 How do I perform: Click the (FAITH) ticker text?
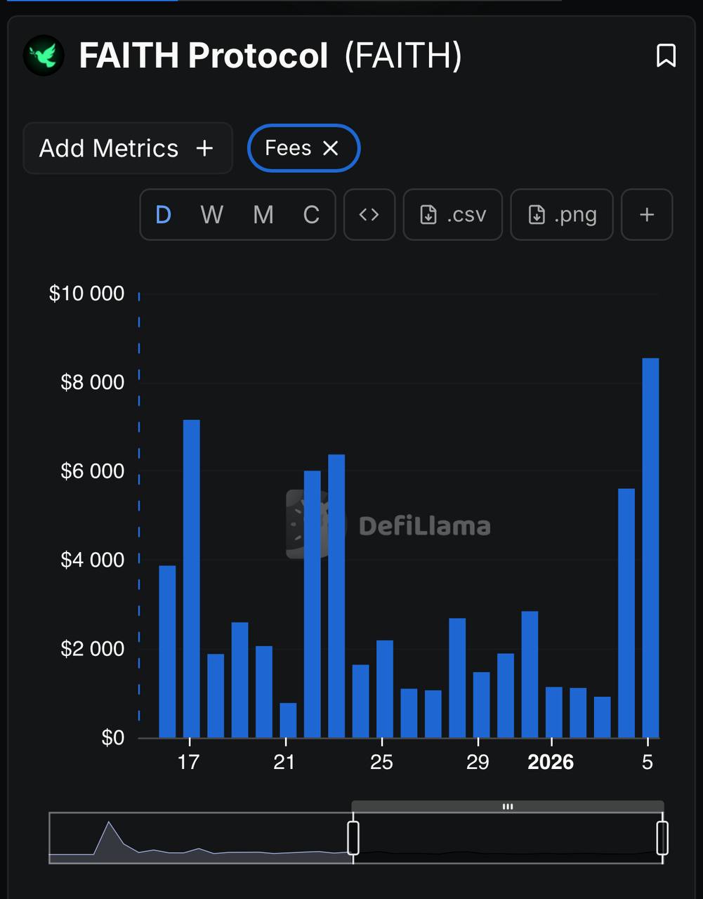[x=403, y=56]
